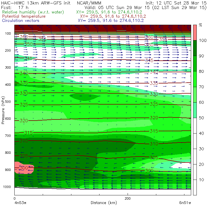Click the "80" colorbar value label
208x208 pixels.
pyautogui.click(x=201, y=71)
